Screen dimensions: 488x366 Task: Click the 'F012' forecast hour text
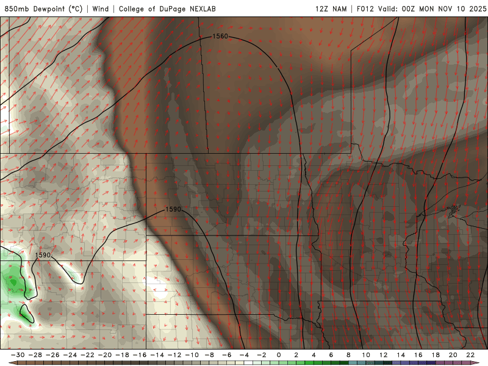coord(365,9)
